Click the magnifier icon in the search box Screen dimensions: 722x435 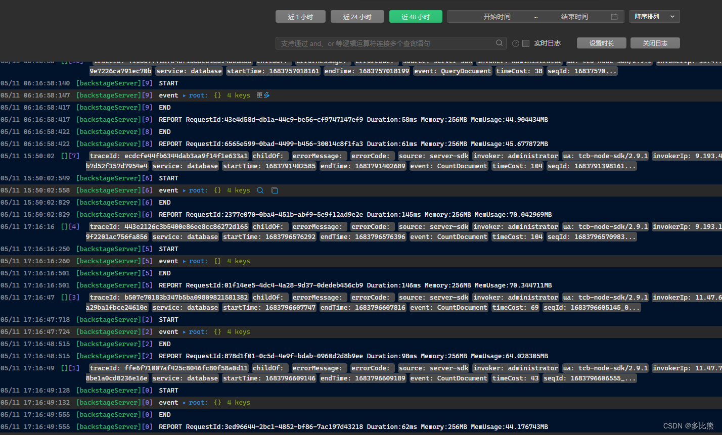[499, 43]
